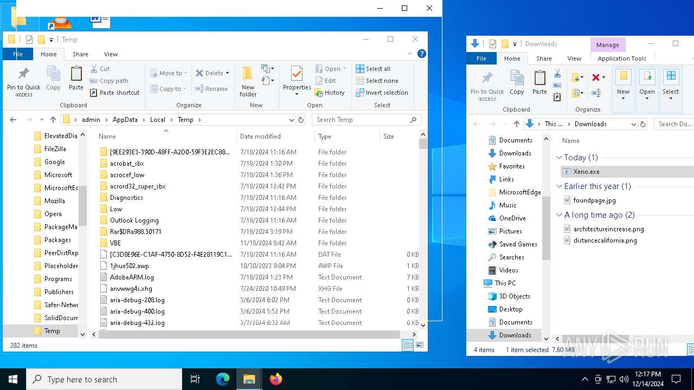The height and width of the screenshot is (390, 694).
Task: Click Invert selection in Temp window
Action: point(382,93)
